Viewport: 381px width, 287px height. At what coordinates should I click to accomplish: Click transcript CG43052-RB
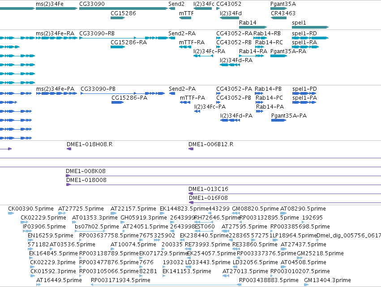234,42
